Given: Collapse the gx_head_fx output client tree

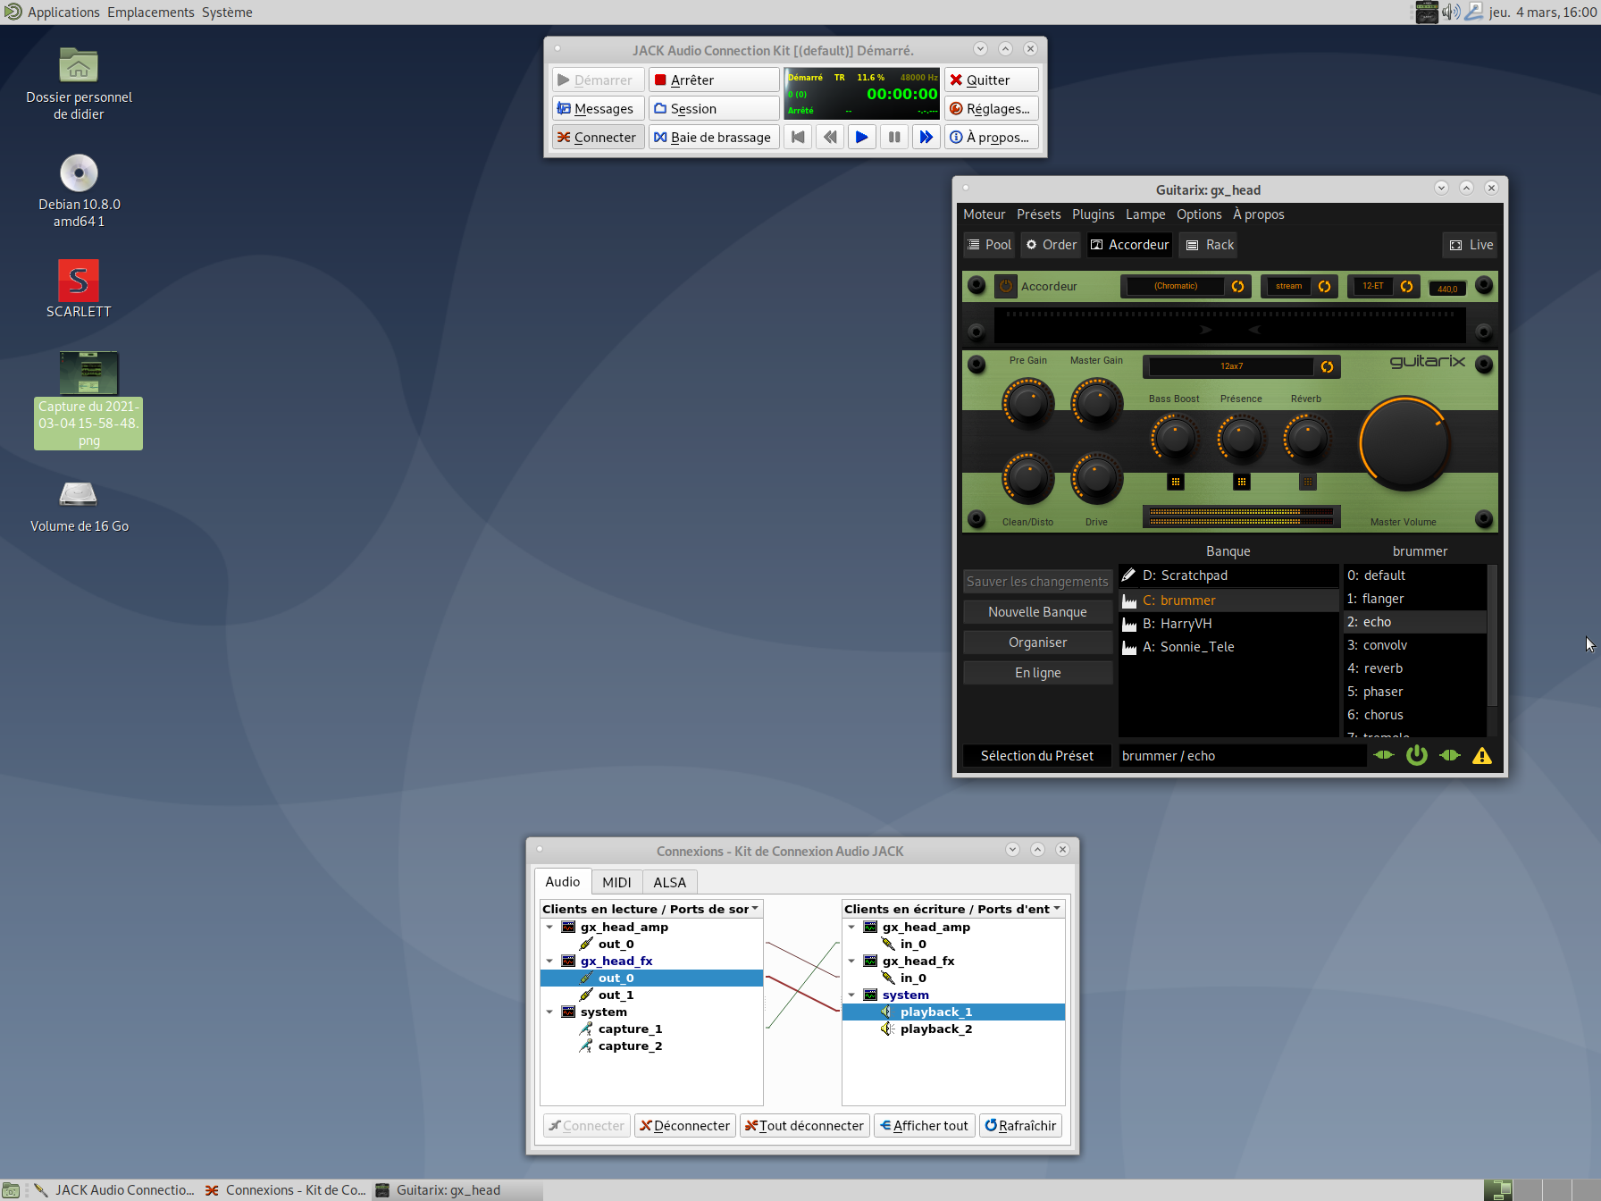Looking at the screenshot, I should [x=549, y=962].
